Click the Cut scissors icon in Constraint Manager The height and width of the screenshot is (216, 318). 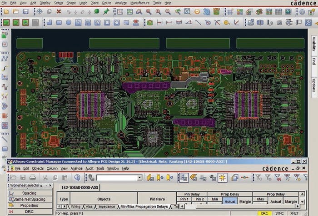click(x=45, y=177)
